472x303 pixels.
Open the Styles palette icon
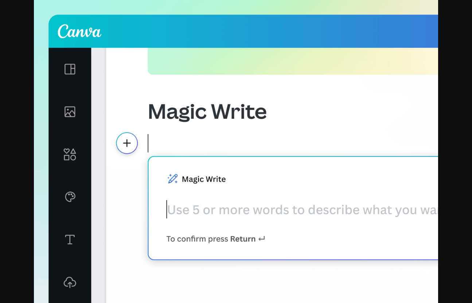coord(70,197)
